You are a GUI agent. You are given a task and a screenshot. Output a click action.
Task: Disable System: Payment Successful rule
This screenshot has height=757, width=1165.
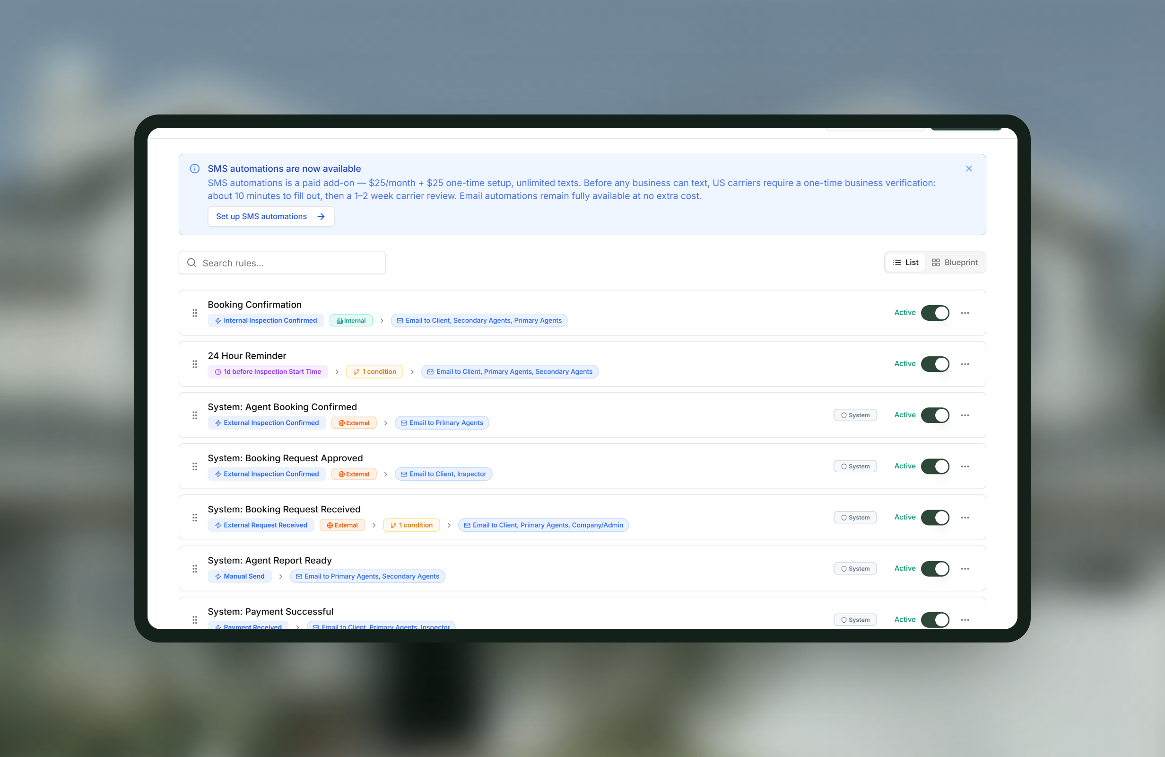tap(934, 620)
